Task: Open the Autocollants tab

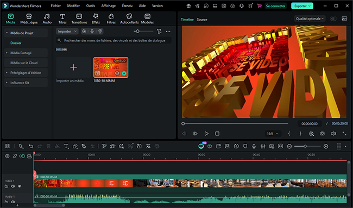Action: pos(129,18)
